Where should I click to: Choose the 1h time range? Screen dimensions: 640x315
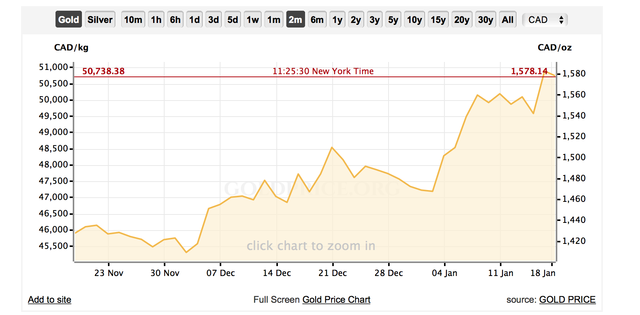[x=156, y=20]
